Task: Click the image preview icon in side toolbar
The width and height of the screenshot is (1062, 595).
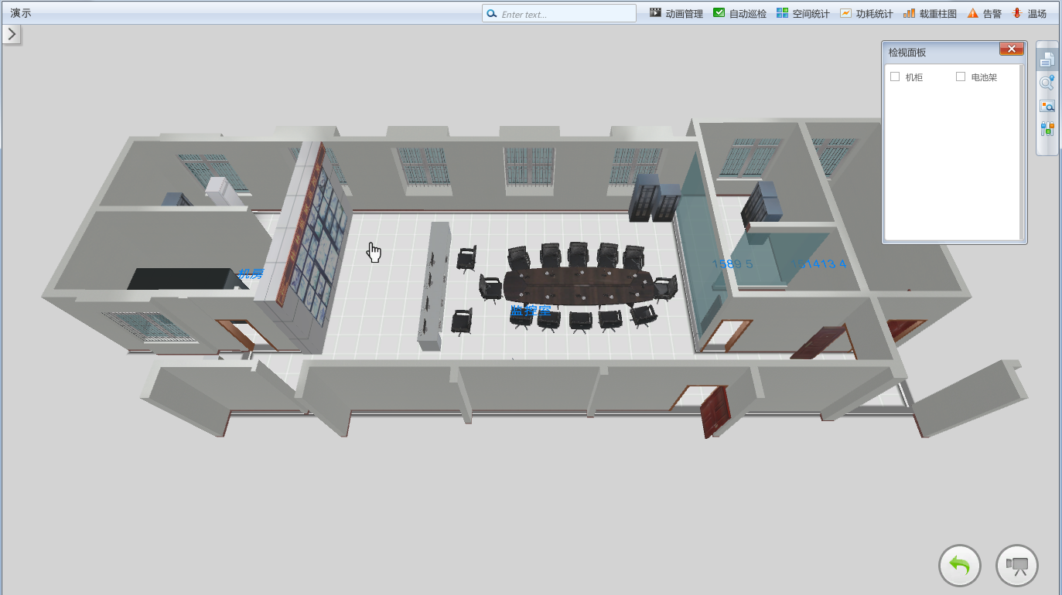Action: tap(1047, 106)
